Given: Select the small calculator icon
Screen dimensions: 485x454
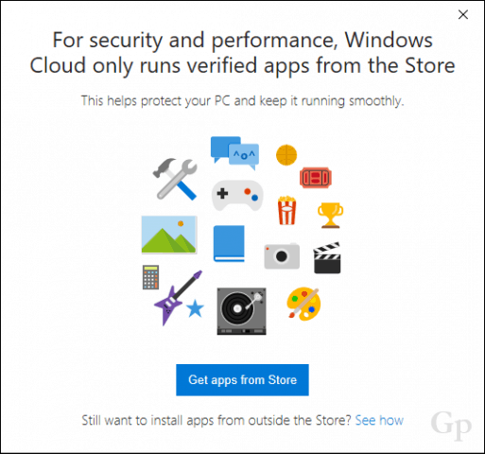Looking at the screenshot, I should pos(150,277).
